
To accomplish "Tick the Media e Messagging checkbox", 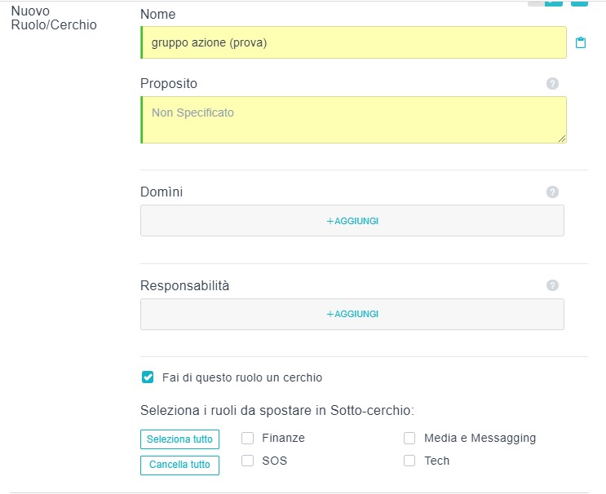I will tap(409, 439).
